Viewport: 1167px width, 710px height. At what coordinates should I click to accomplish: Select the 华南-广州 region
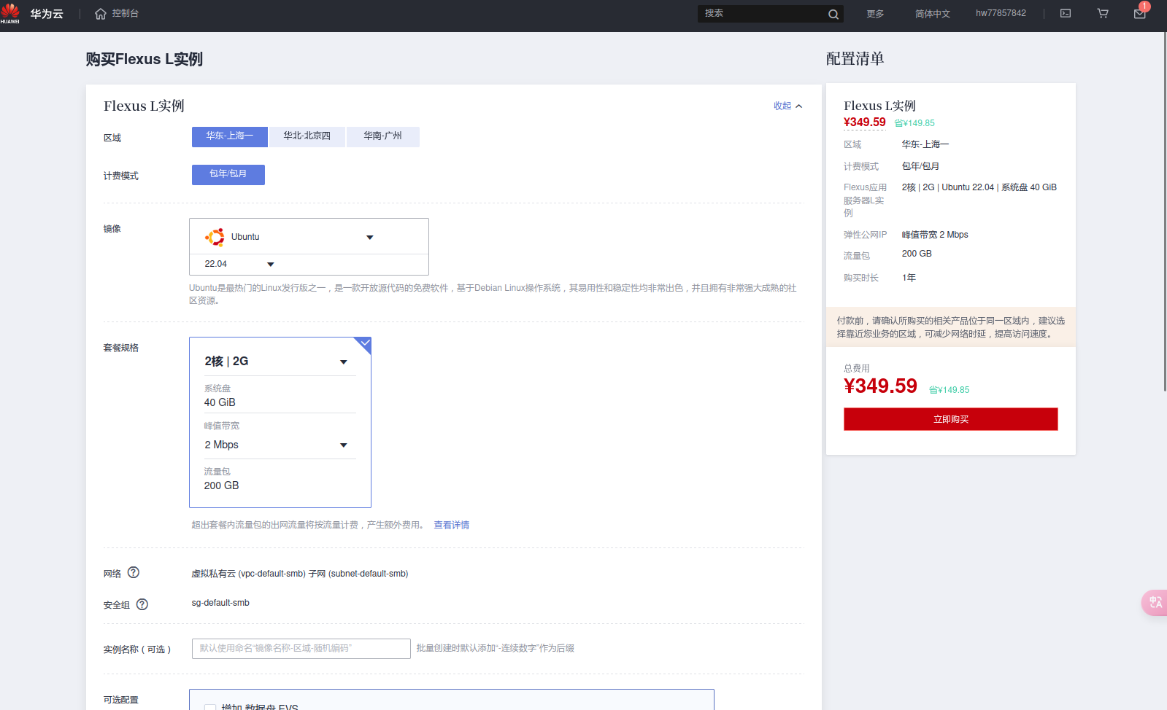pyautogui.click(x=382, y=136)
